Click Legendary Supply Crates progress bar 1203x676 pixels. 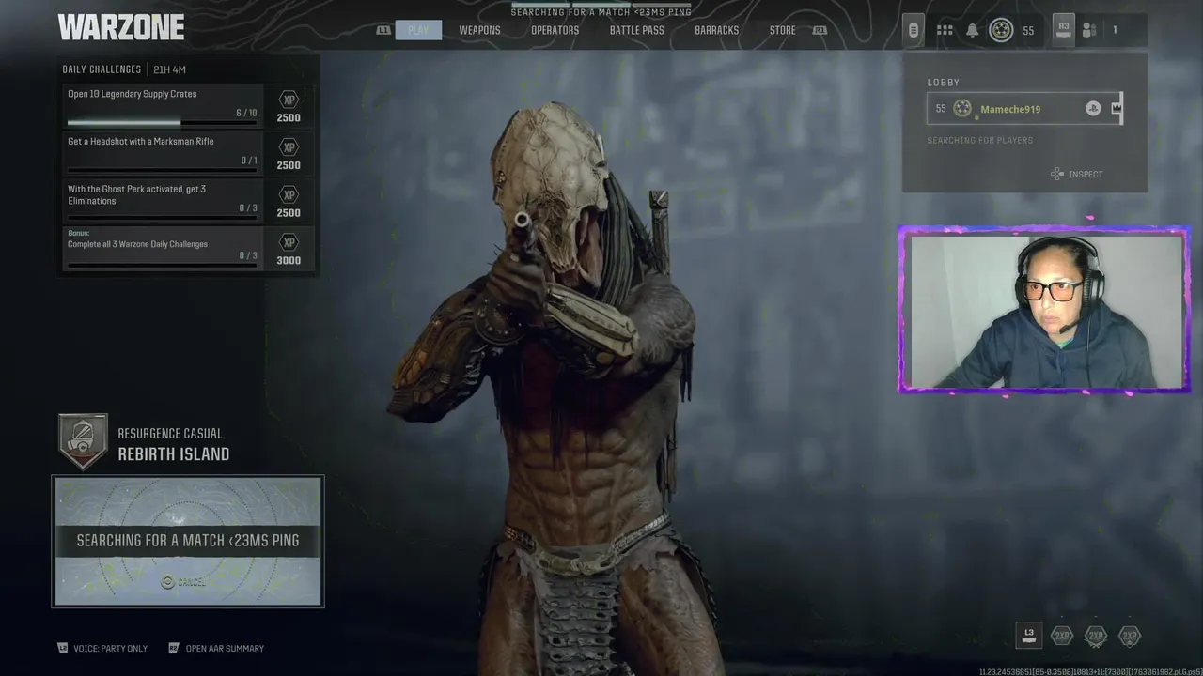pos(162,122)
